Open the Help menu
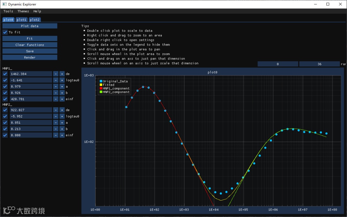Screen dimensions: 347x217 click(x=37, y=11)
